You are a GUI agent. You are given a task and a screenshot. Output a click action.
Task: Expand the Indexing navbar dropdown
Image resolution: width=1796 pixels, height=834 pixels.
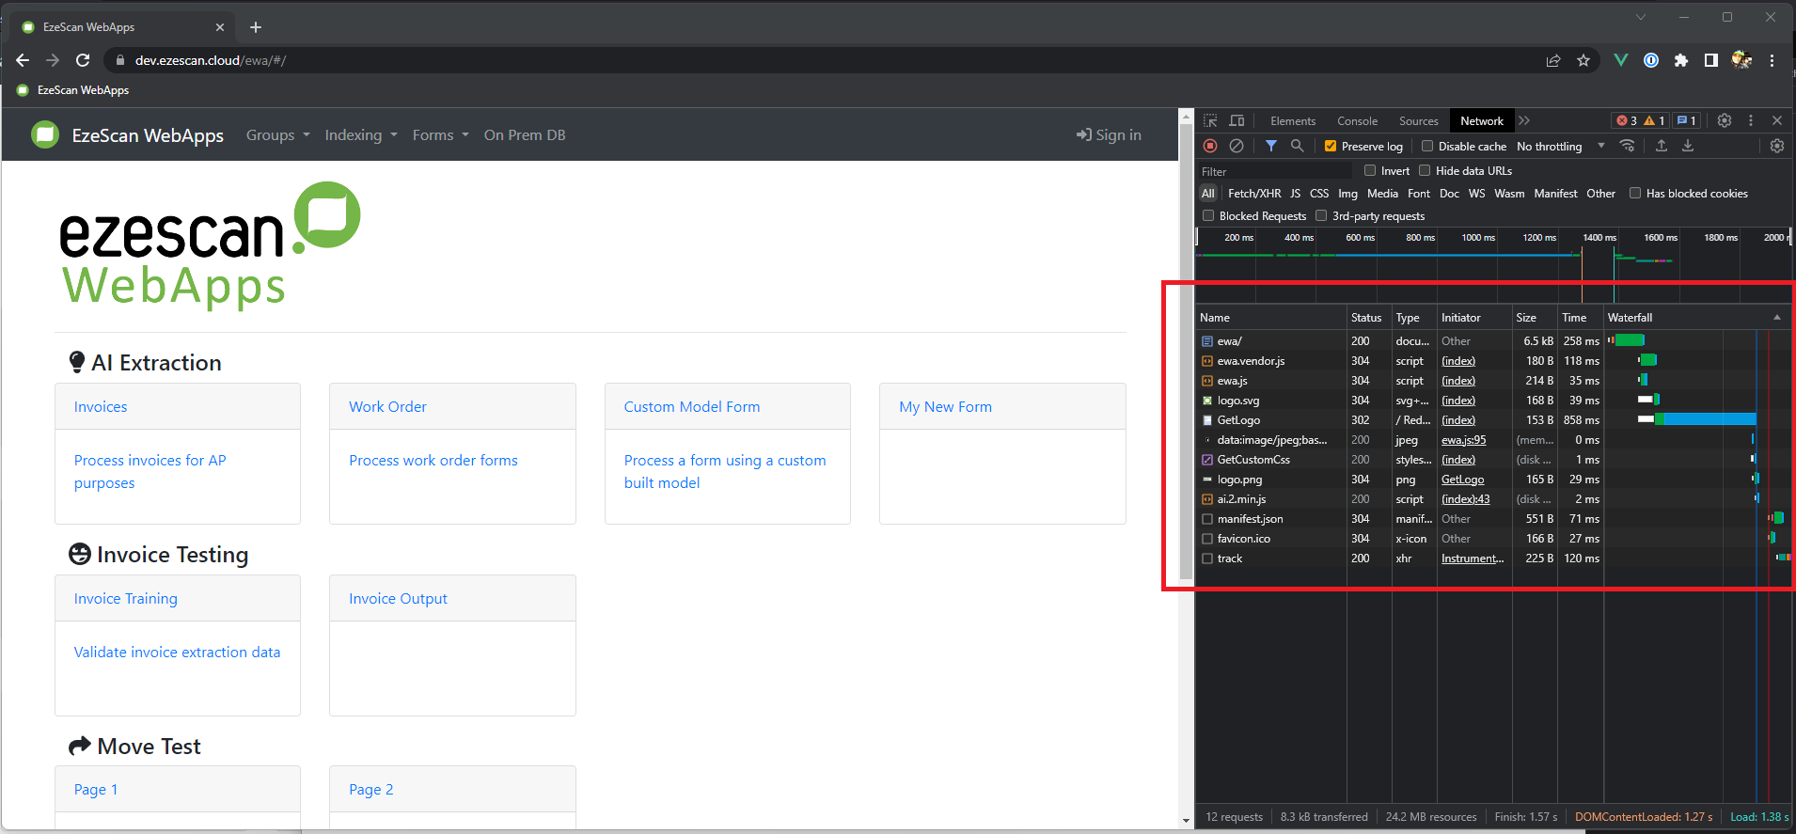click(x=360, y=135)
